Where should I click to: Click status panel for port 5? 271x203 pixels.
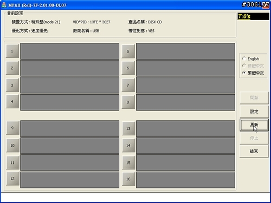pyautogui.click(x=185, y=51)
